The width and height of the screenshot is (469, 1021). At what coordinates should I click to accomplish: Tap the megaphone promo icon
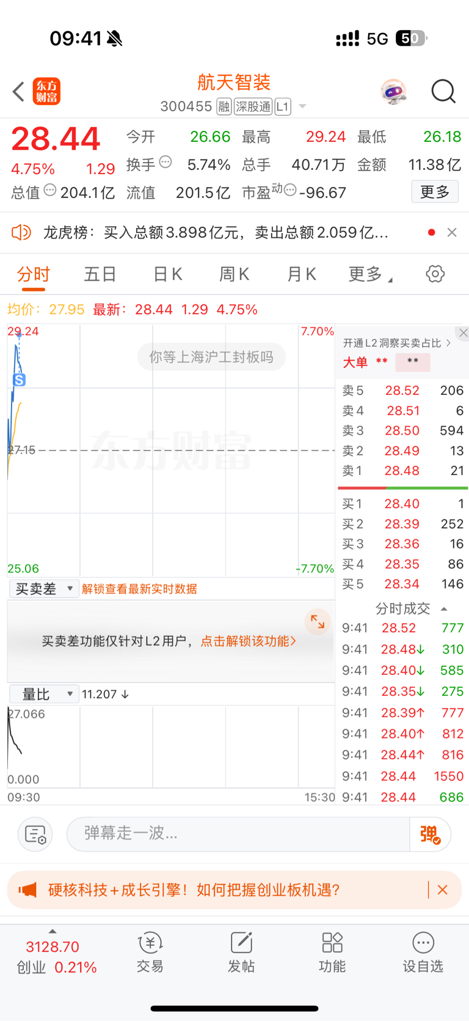(27, 890)
